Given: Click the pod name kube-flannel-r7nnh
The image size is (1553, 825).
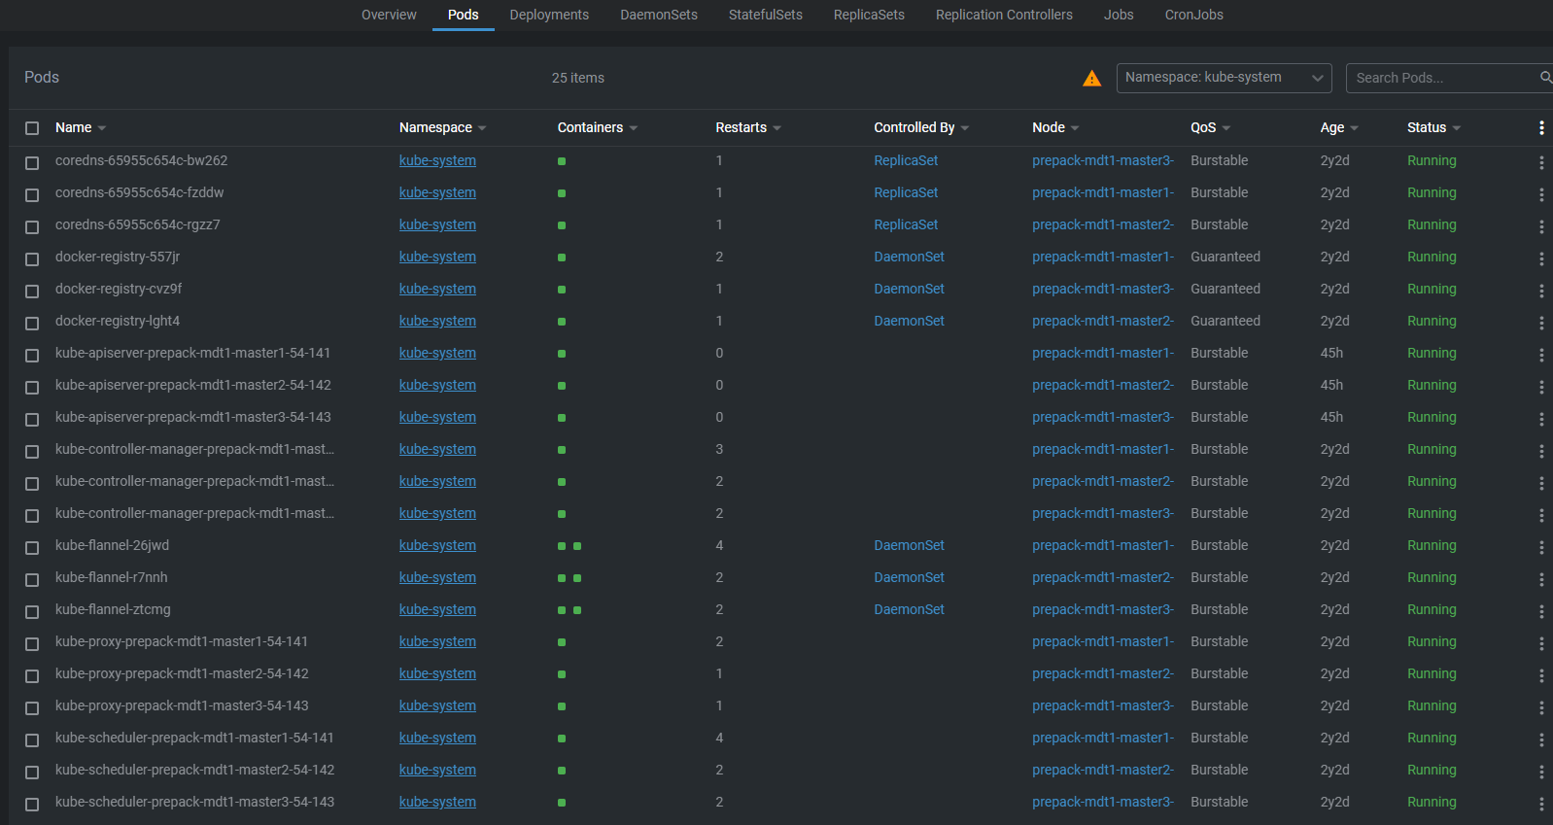Looking at the screenshot, I should point(112,577).
